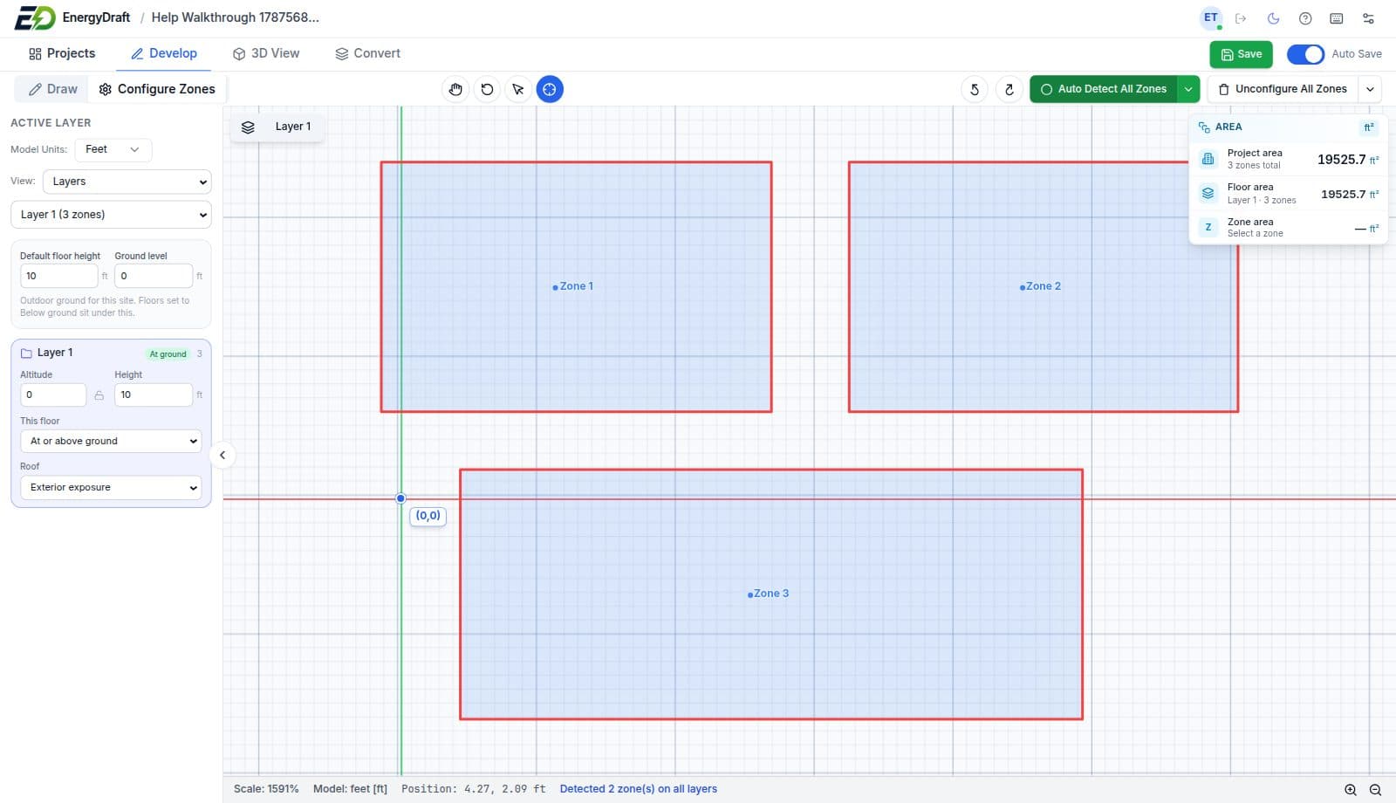The height and width of the screenshot is (803, 1396).
Task: Click Auto Detect All Zones
Action: (1104, 89)
